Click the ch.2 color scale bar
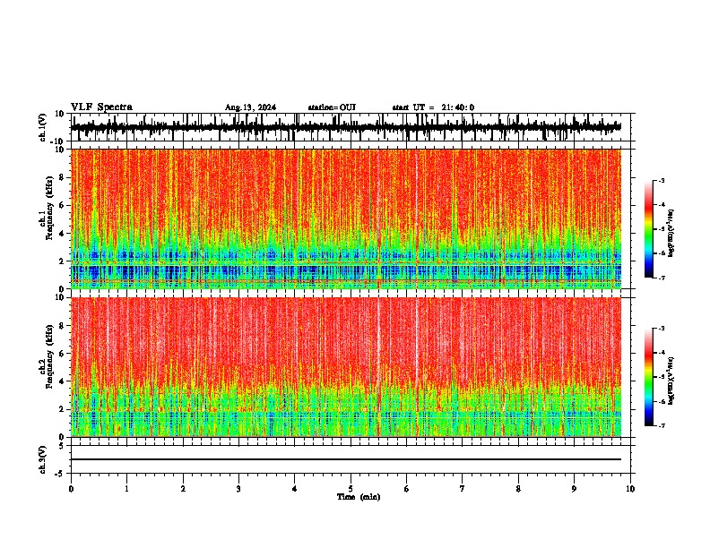The width and height of the screenshot is (710, 548). tap(649, 377)
